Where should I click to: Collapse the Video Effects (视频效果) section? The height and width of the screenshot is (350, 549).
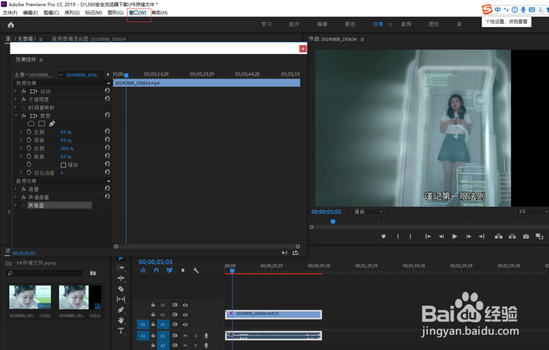click(x=109, y=83)
